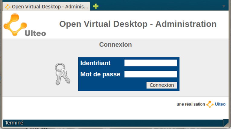Click the Identifiant label
The width and height of the screenshot is (231, 129).
click(95, 63)
